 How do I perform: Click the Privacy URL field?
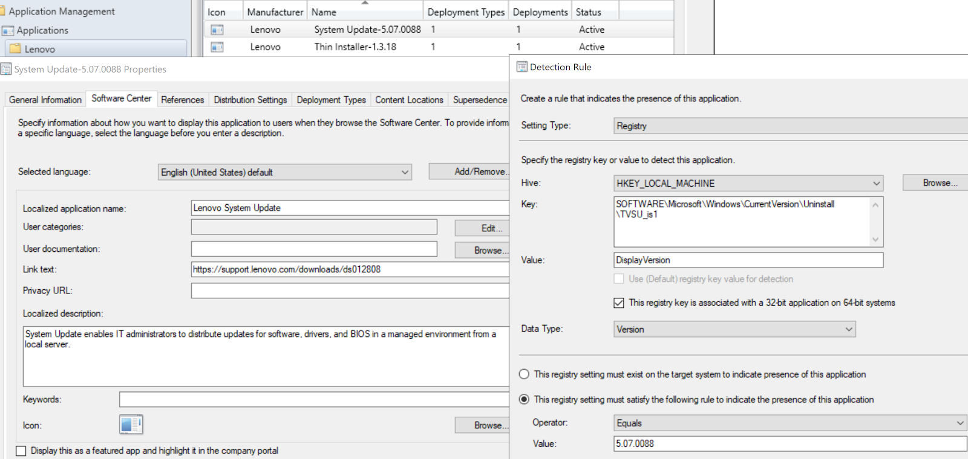tap(350, 290)
